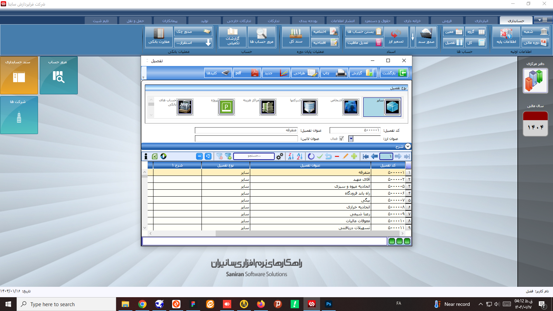Select the شرکتها (companies) detail type icon
The width and height of the screenshot is (553, 311).
point(309,107)
